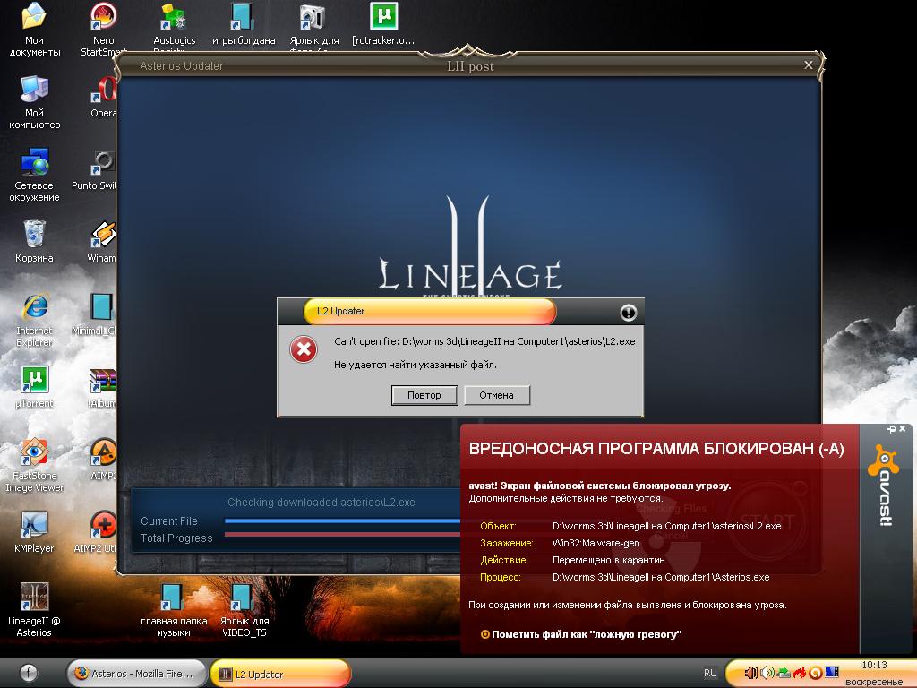Click 'Checking downloaded asterios\L2.exe' status text
This screenshot has height=688, width=917.
[x=321, y=502]
